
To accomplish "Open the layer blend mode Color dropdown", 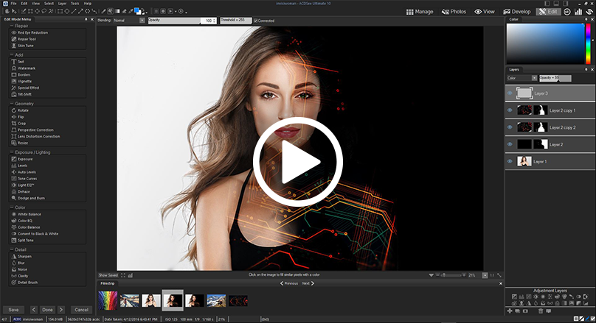I will click(x=521, y=77).
